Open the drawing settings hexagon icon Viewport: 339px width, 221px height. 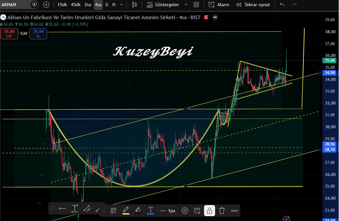pyautogui.click(x=185, y=211)
